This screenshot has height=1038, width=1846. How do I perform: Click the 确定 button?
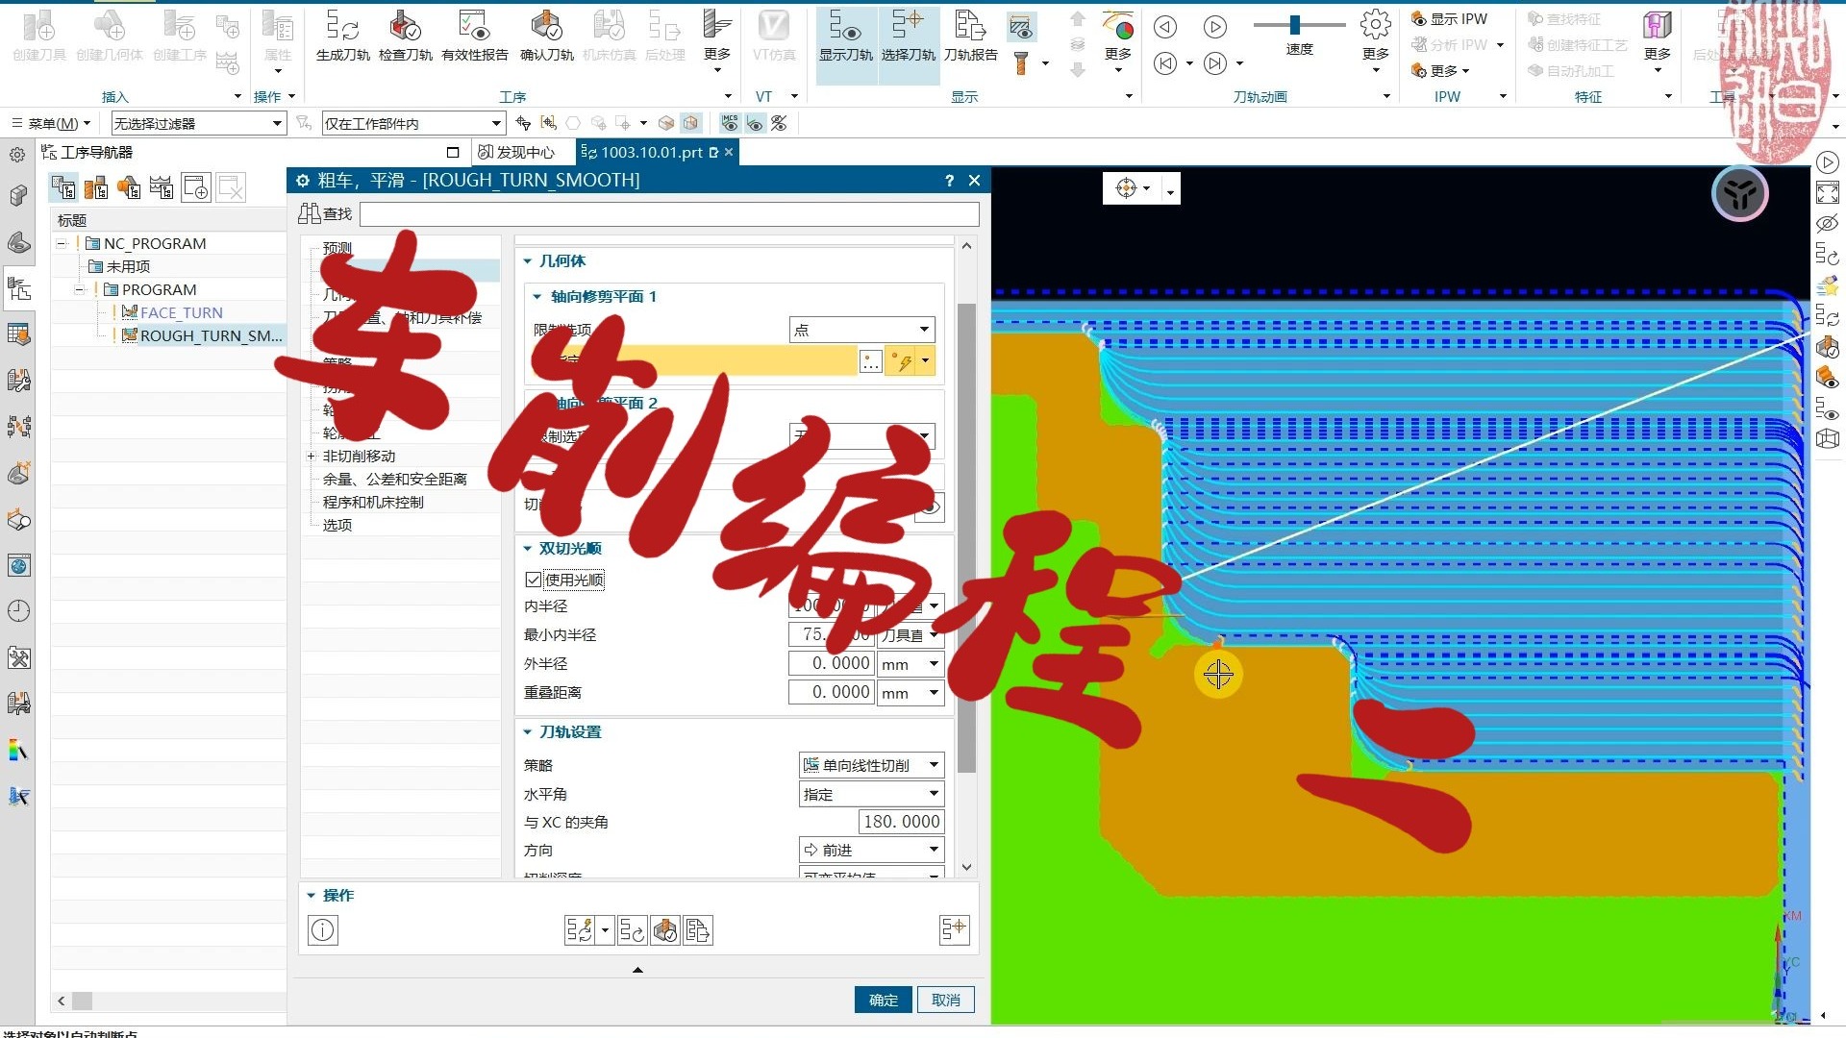pyautogui.click(x=883, y=1000)
